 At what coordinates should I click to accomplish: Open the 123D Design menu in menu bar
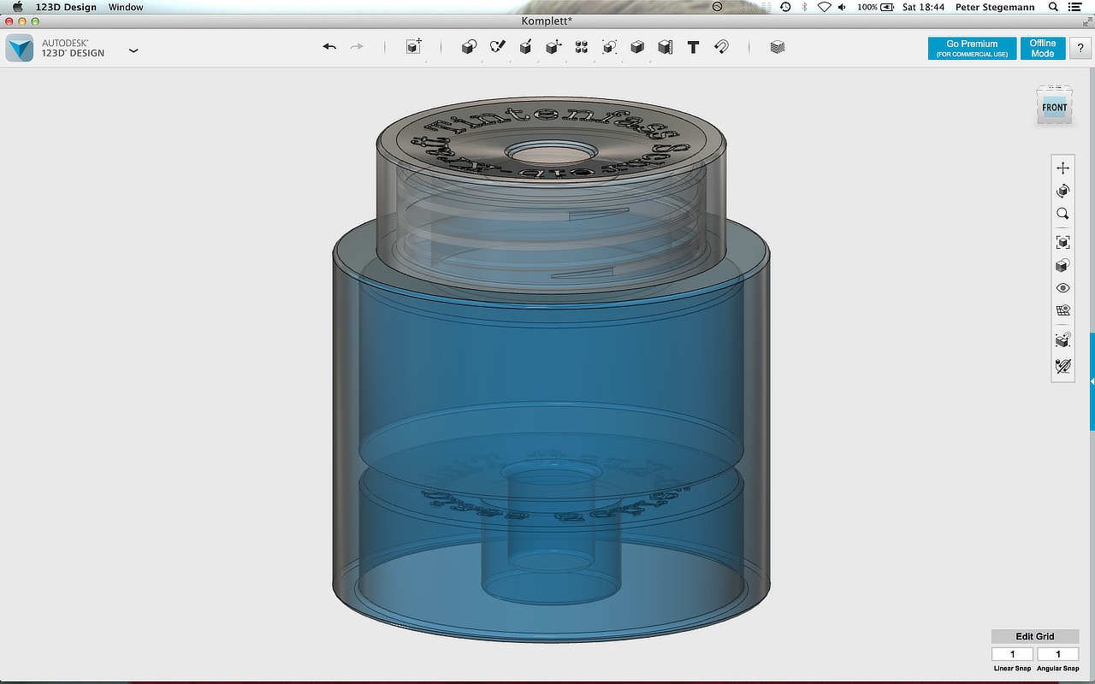pos(66,7)
